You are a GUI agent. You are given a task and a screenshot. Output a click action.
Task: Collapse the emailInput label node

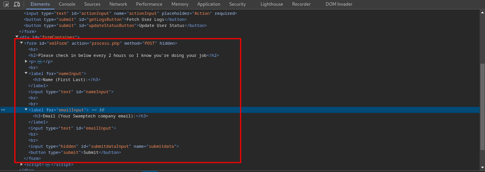point(26,110)
